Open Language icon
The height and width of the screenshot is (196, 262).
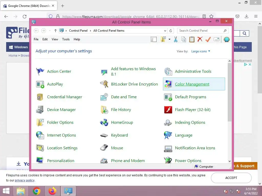168,135
